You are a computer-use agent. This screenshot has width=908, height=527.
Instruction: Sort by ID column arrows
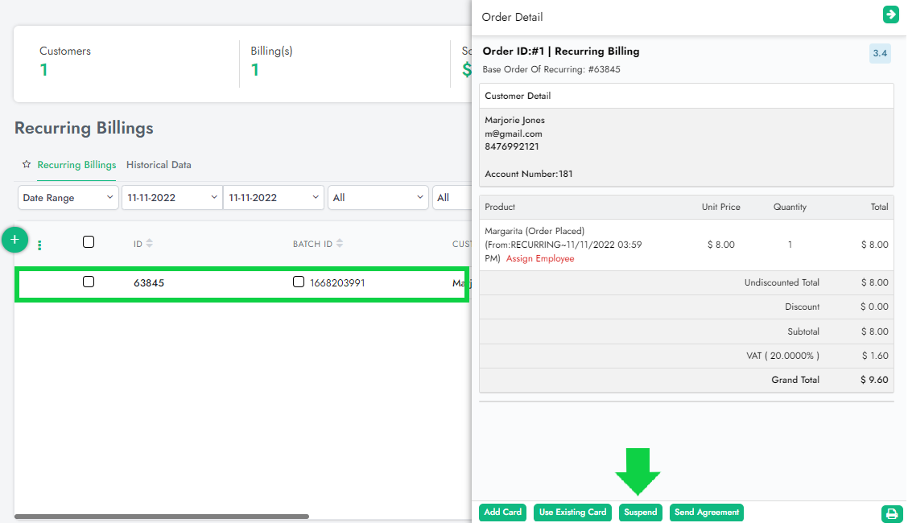(x=149, y=244)
